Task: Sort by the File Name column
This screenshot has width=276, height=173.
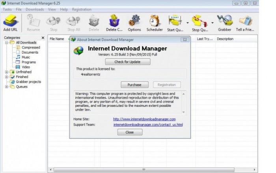Action: point(57,39)
